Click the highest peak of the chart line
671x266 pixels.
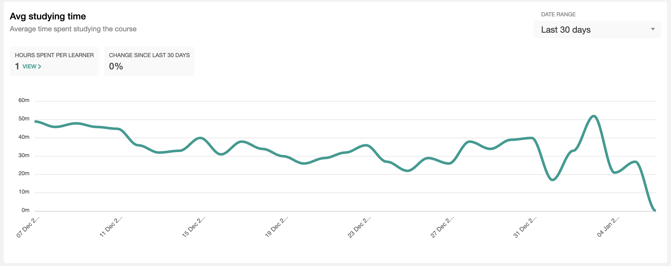[x=594, y=116]
